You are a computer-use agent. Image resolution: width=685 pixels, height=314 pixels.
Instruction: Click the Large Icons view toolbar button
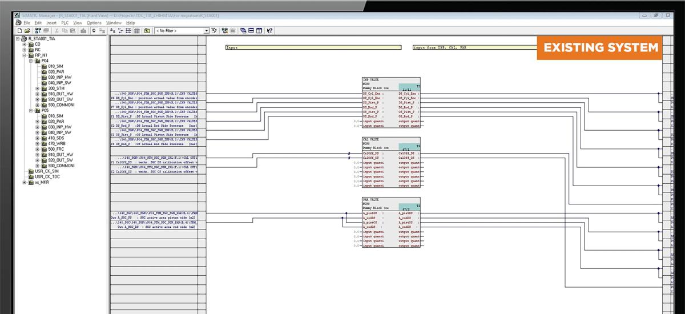coord(113,30)
